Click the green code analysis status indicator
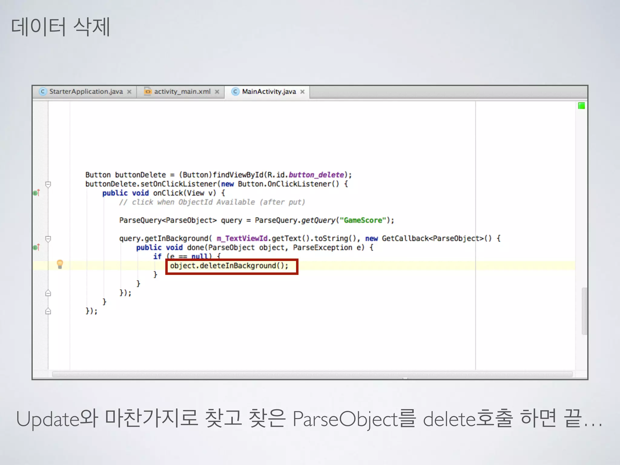The image size is (620, 465). (582, 106)
